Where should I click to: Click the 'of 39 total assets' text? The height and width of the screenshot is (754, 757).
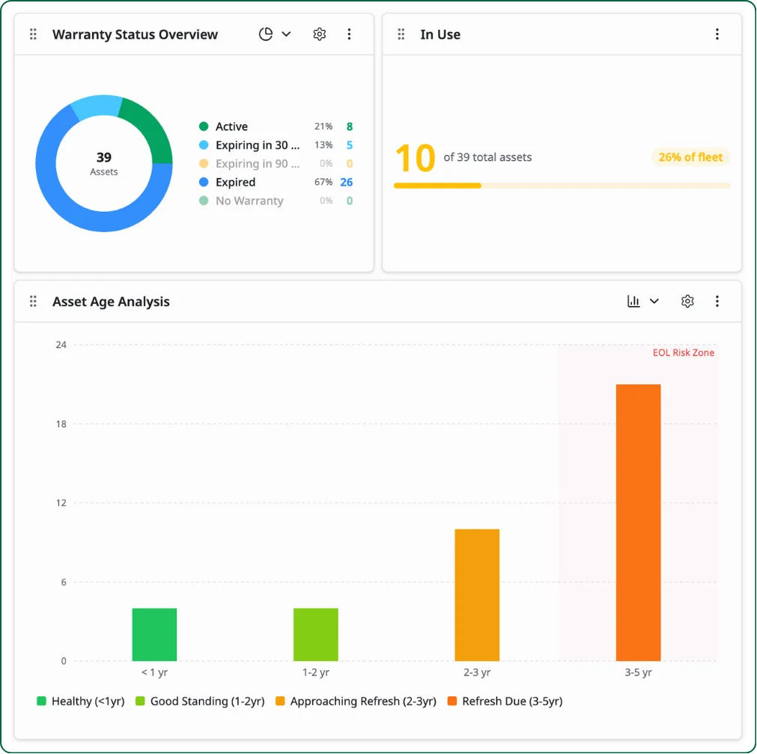(487, 157)
